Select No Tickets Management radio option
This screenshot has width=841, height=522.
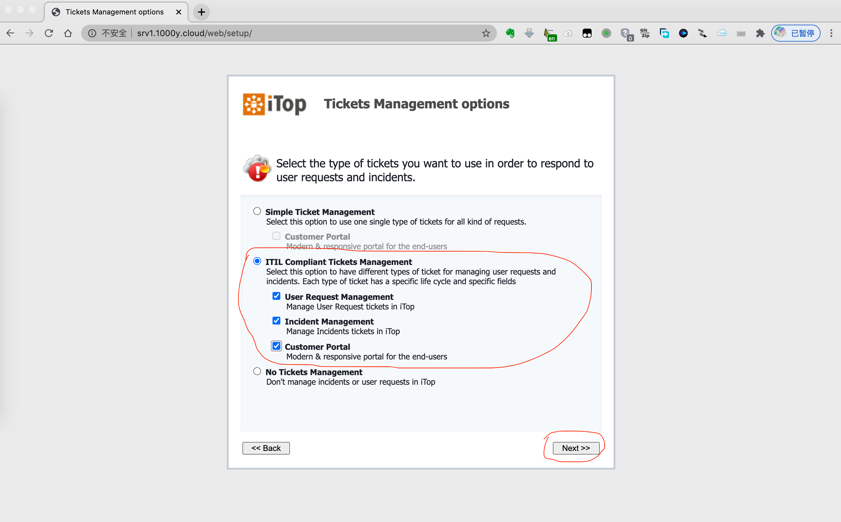pos(257,371)
